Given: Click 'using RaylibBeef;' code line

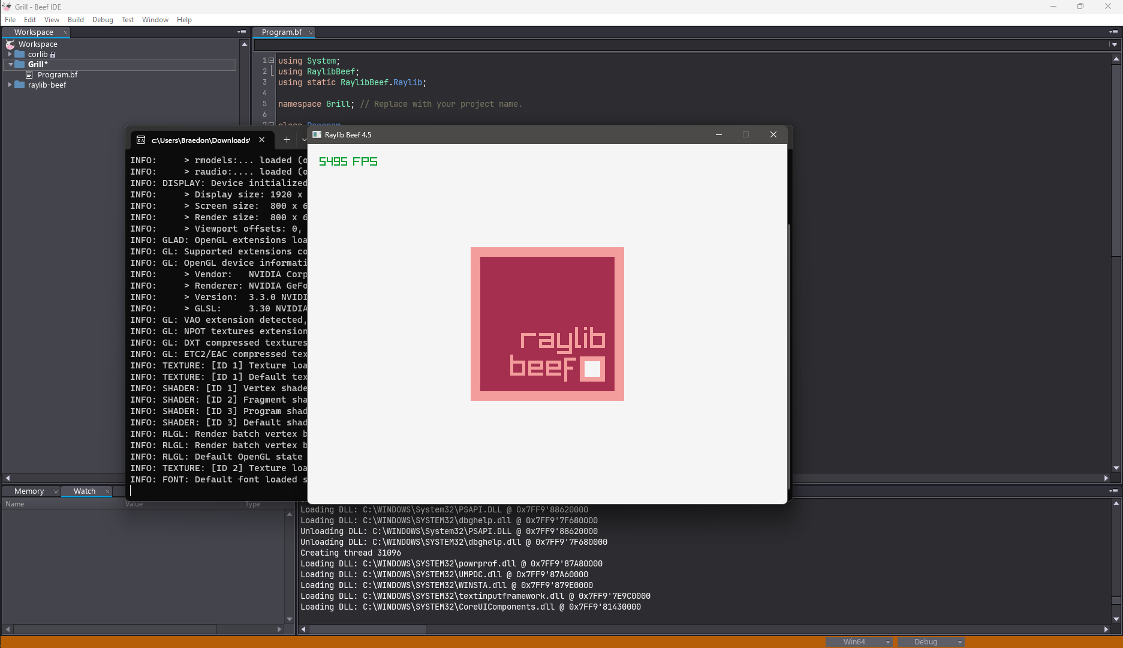Looking at the screenshot, I should pos(318,71).
